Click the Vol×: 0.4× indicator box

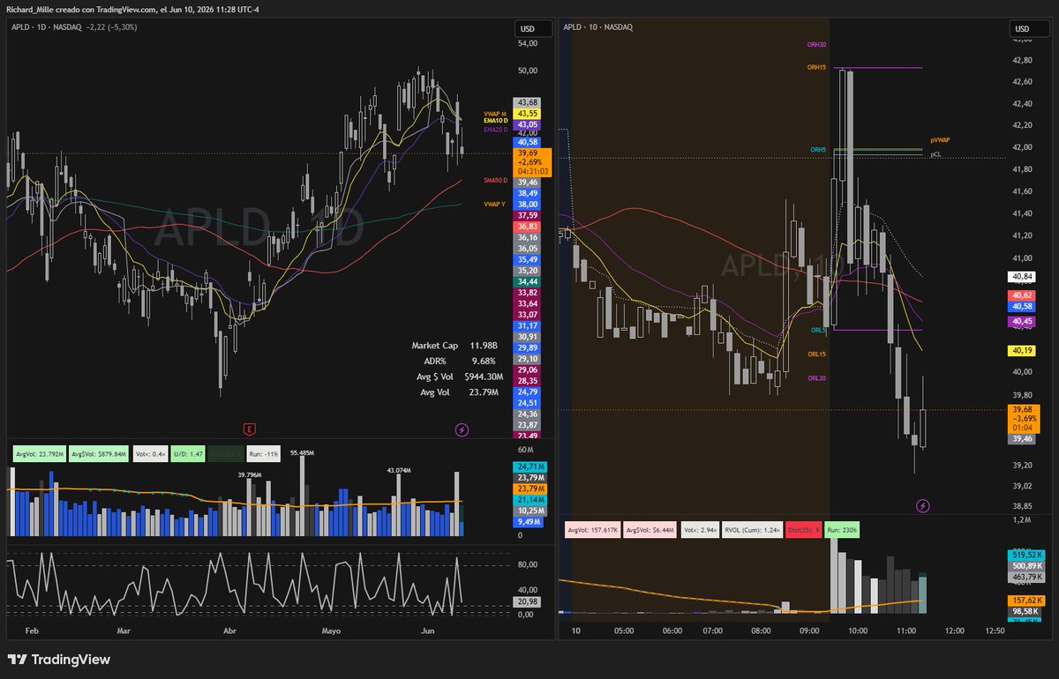click(x=149, y=452)
